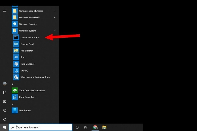Click the Power button icon
The image size is (197, 131).
coord(5,119)
